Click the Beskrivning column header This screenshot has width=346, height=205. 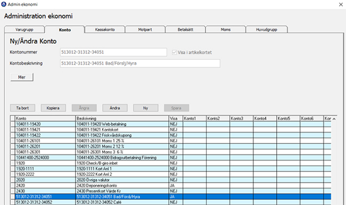point(122,118)
